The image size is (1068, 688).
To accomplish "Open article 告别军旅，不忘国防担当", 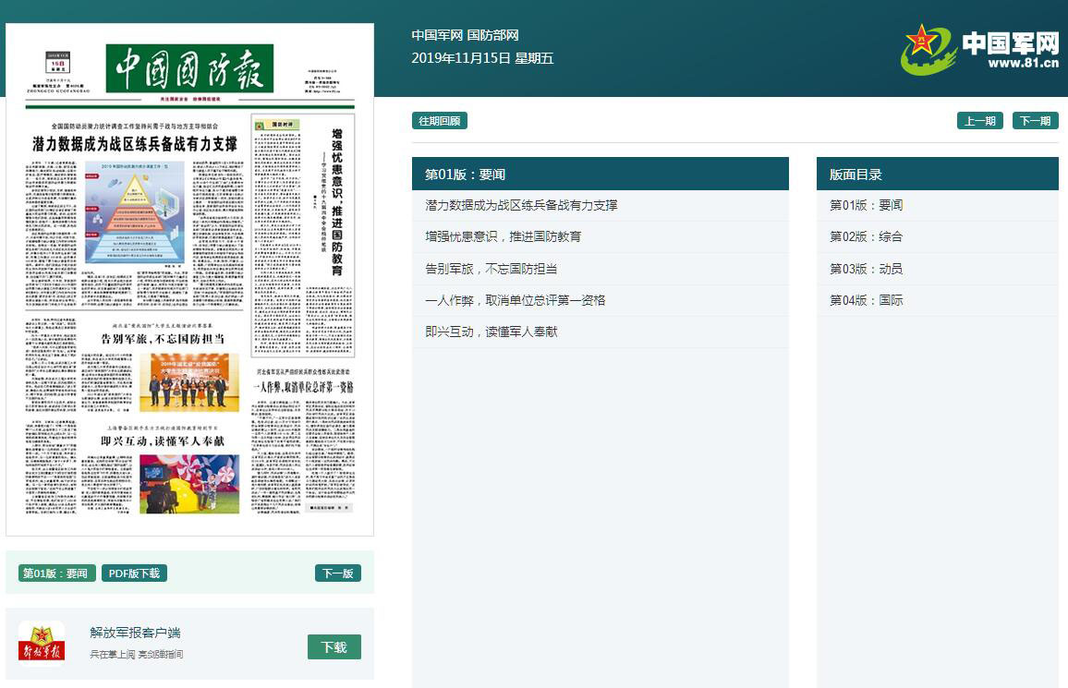I will [491, 269].
